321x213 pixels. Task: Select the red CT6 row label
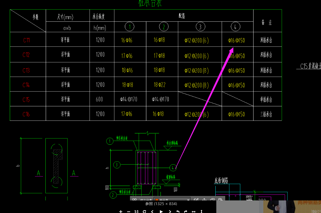point(26,114)
